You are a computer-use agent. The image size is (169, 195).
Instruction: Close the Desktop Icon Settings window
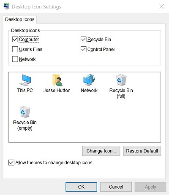point(162,6)
